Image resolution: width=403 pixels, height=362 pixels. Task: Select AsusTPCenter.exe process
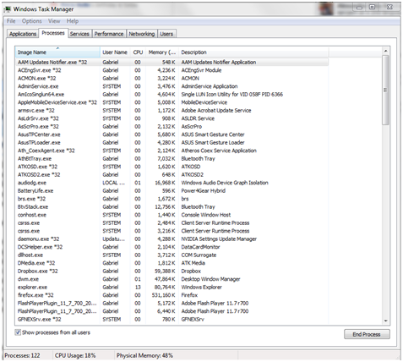(x=172, y=134)
